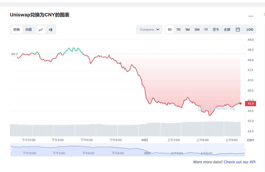Select the 1M time range
265x172 pixels.
[187, 30]
